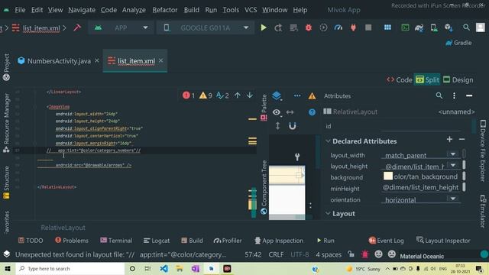The height and width of the screenshot is (275, 489).
Task: Open the VCS menu
Action: tap(251, 10)
